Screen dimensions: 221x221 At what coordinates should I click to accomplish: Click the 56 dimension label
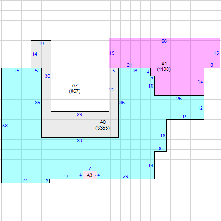point(164,41)
